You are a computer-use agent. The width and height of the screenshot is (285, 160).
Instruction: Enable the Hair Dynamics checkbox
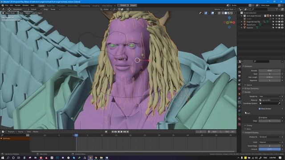coord(245,88)
